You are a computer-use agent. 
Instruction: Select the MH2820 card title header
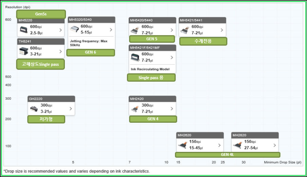tap(255, 135)
